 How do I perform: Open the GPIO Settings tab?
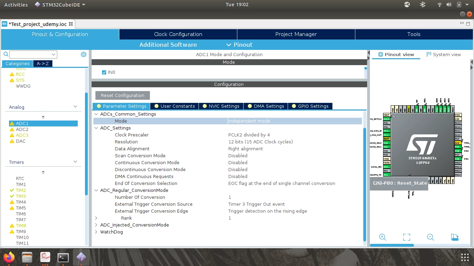pyautogui.click(x=310, y=106)
